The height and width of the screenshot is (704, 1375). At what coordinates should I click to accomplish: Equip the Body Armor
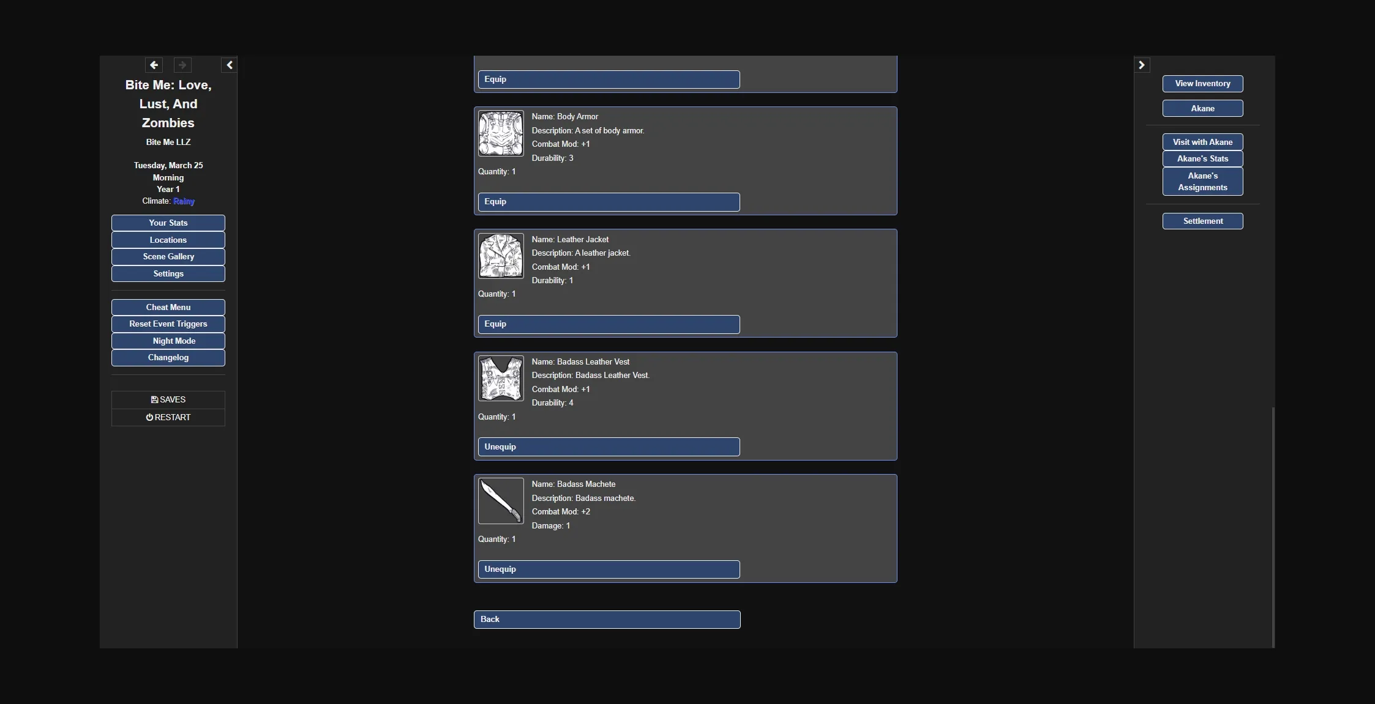pyautogui.click(x=607, y=201)
